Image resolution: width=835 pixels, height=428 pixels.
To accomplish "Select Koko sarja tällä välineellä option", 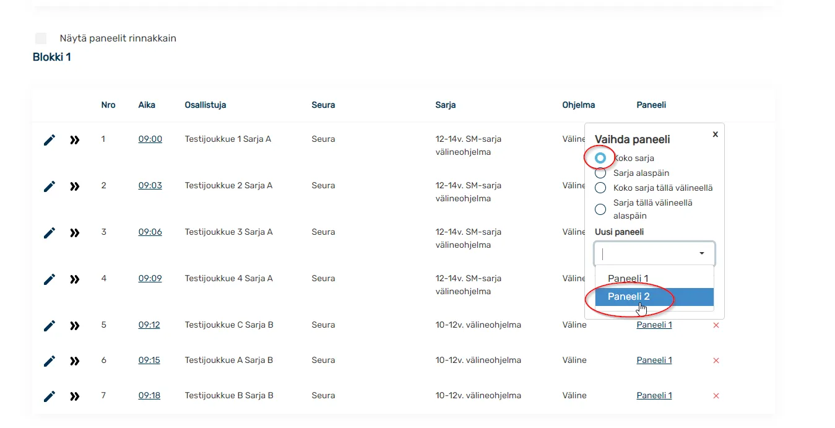I will pos(600,188).
